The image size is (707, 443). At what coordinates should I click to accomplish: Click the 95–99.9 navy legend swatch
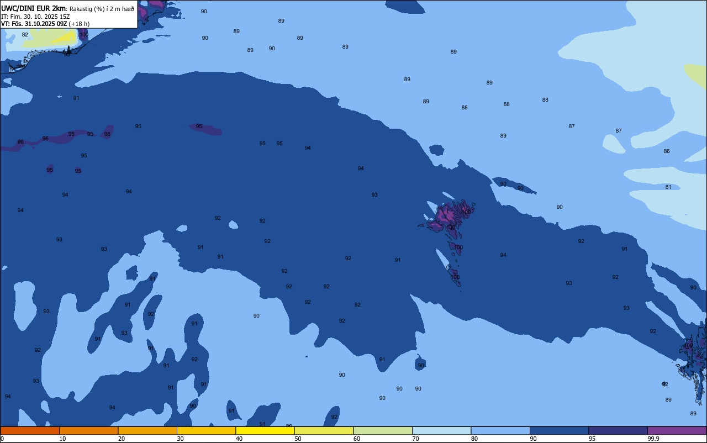pos(618,430)
